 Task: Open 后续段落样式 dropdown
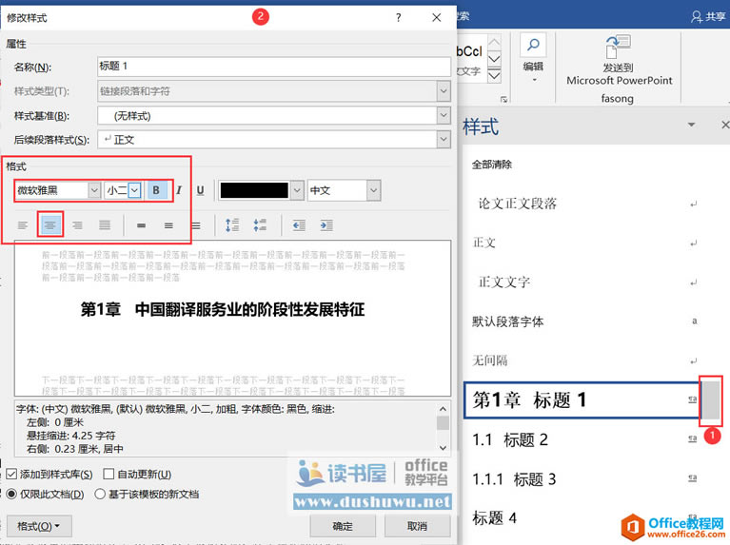coord(444,140)
